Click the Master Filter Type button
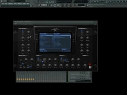 coord(21,66)
